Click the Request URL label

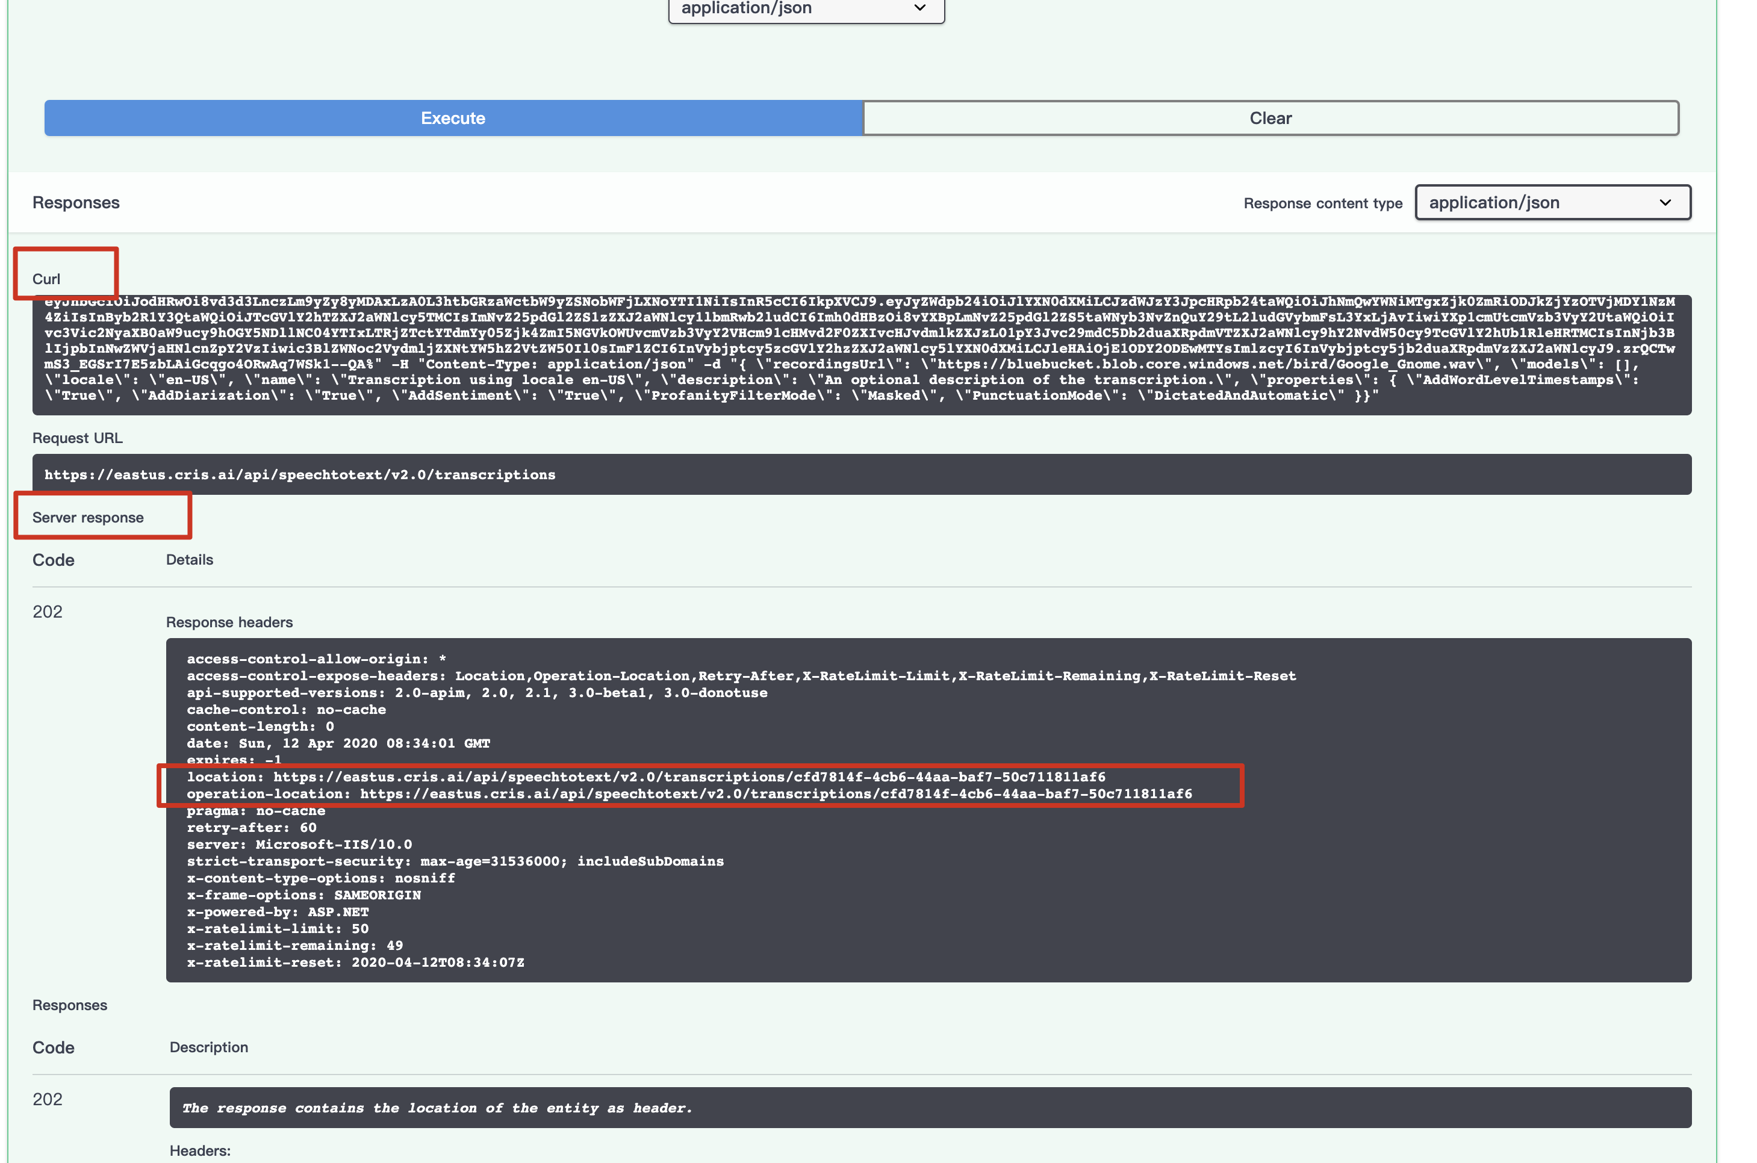click(x=77, y=438)
